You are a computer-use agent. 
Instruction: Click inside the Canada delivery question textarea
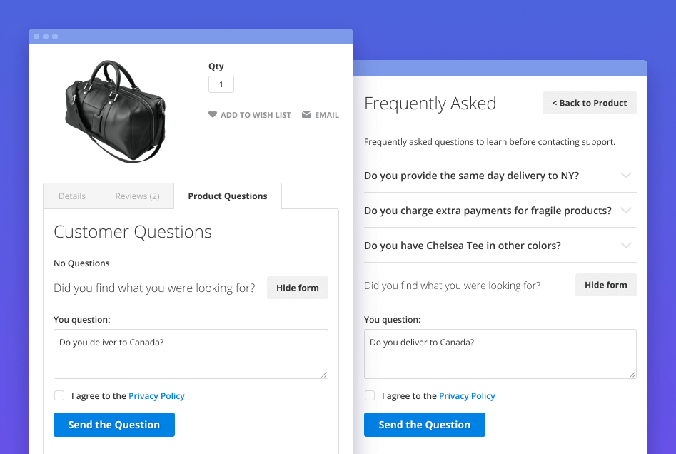(x=191, y=353)
